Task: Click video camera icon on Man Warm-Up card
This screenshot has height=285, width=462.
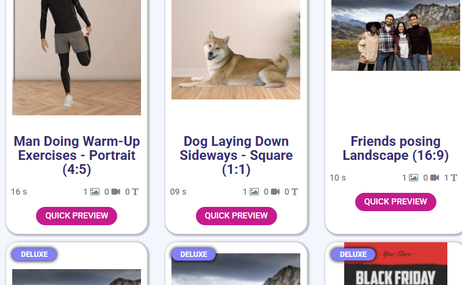Action: 116,192
